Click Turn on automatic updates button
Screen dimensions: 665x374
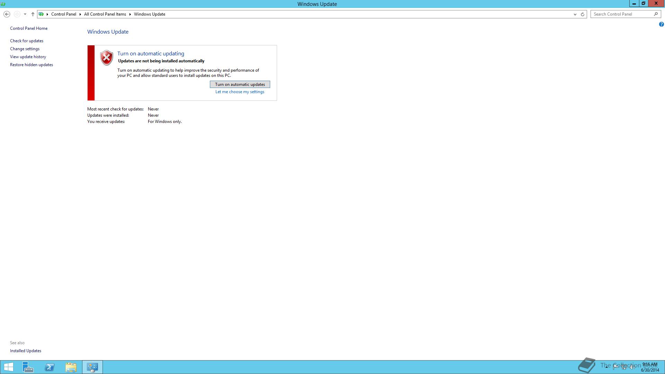click(x=240, y=84)
